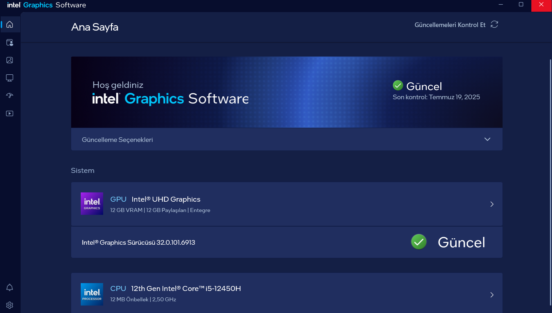Open the Media play-button sidebar icon

10,113
